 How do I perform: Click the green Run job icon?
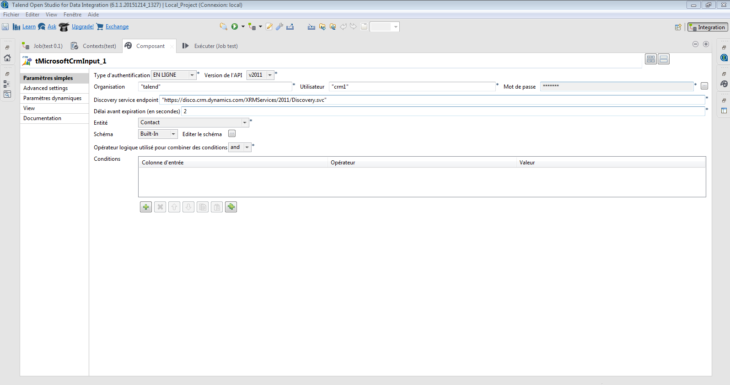235,26
